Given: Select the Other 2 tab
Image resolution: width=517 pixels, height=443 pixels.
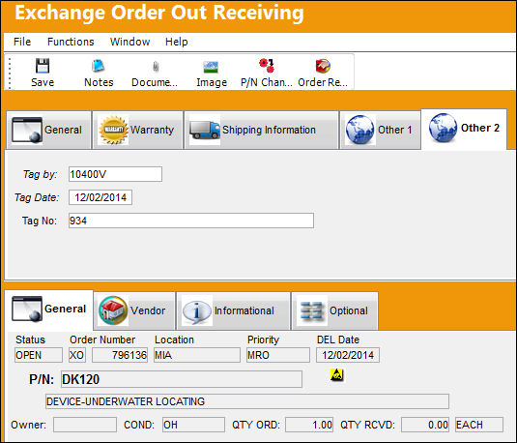Looking at the screenshot, I should (x=464, y=129).
